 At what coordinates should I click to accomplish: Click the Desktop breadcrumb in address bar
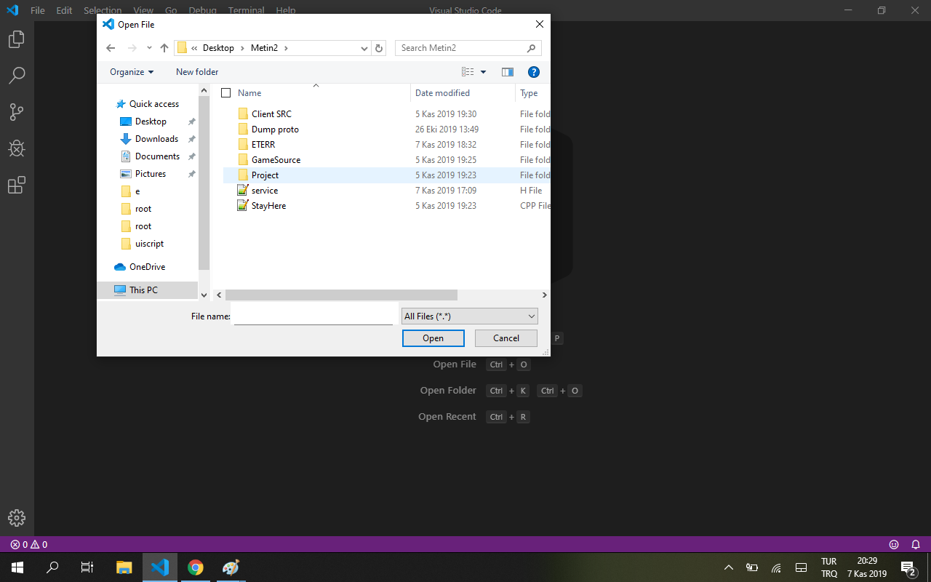pyautogui.click(x=218, y=48)
